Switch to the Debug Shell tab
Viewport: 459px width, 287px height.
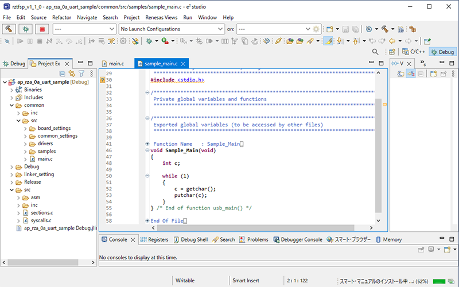click(190, 239)
